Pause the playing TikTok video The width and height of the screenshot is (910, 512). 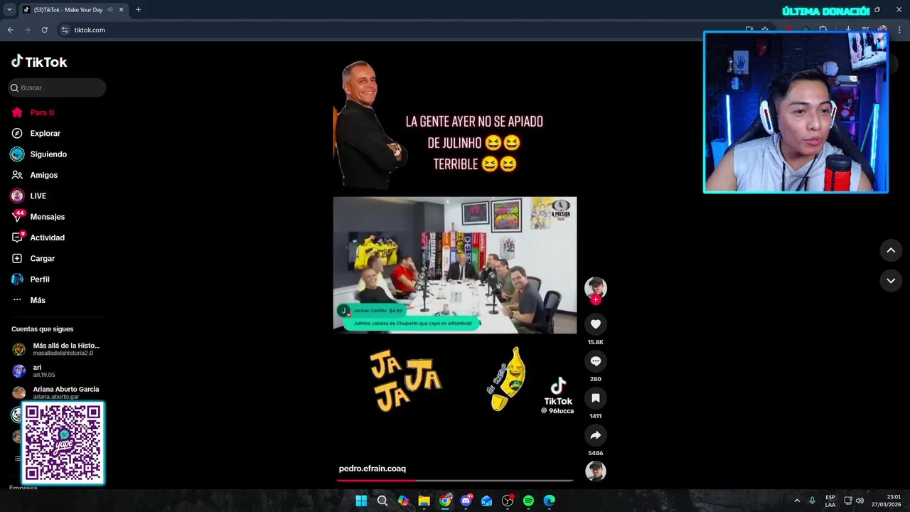coord(455,265)
